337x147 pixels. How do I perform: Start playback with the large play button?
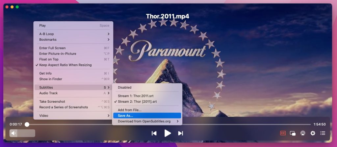point(168,133)
